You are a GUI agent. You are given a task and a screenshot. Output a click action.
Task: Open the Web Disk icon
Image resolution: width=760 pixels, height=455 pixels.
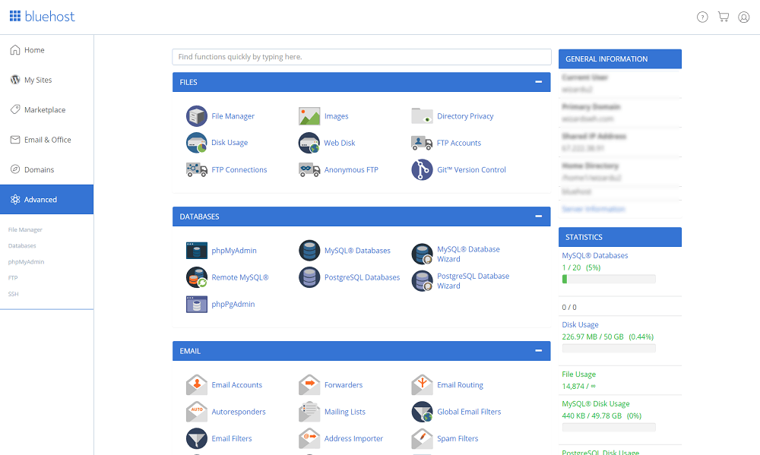[309, 143]
